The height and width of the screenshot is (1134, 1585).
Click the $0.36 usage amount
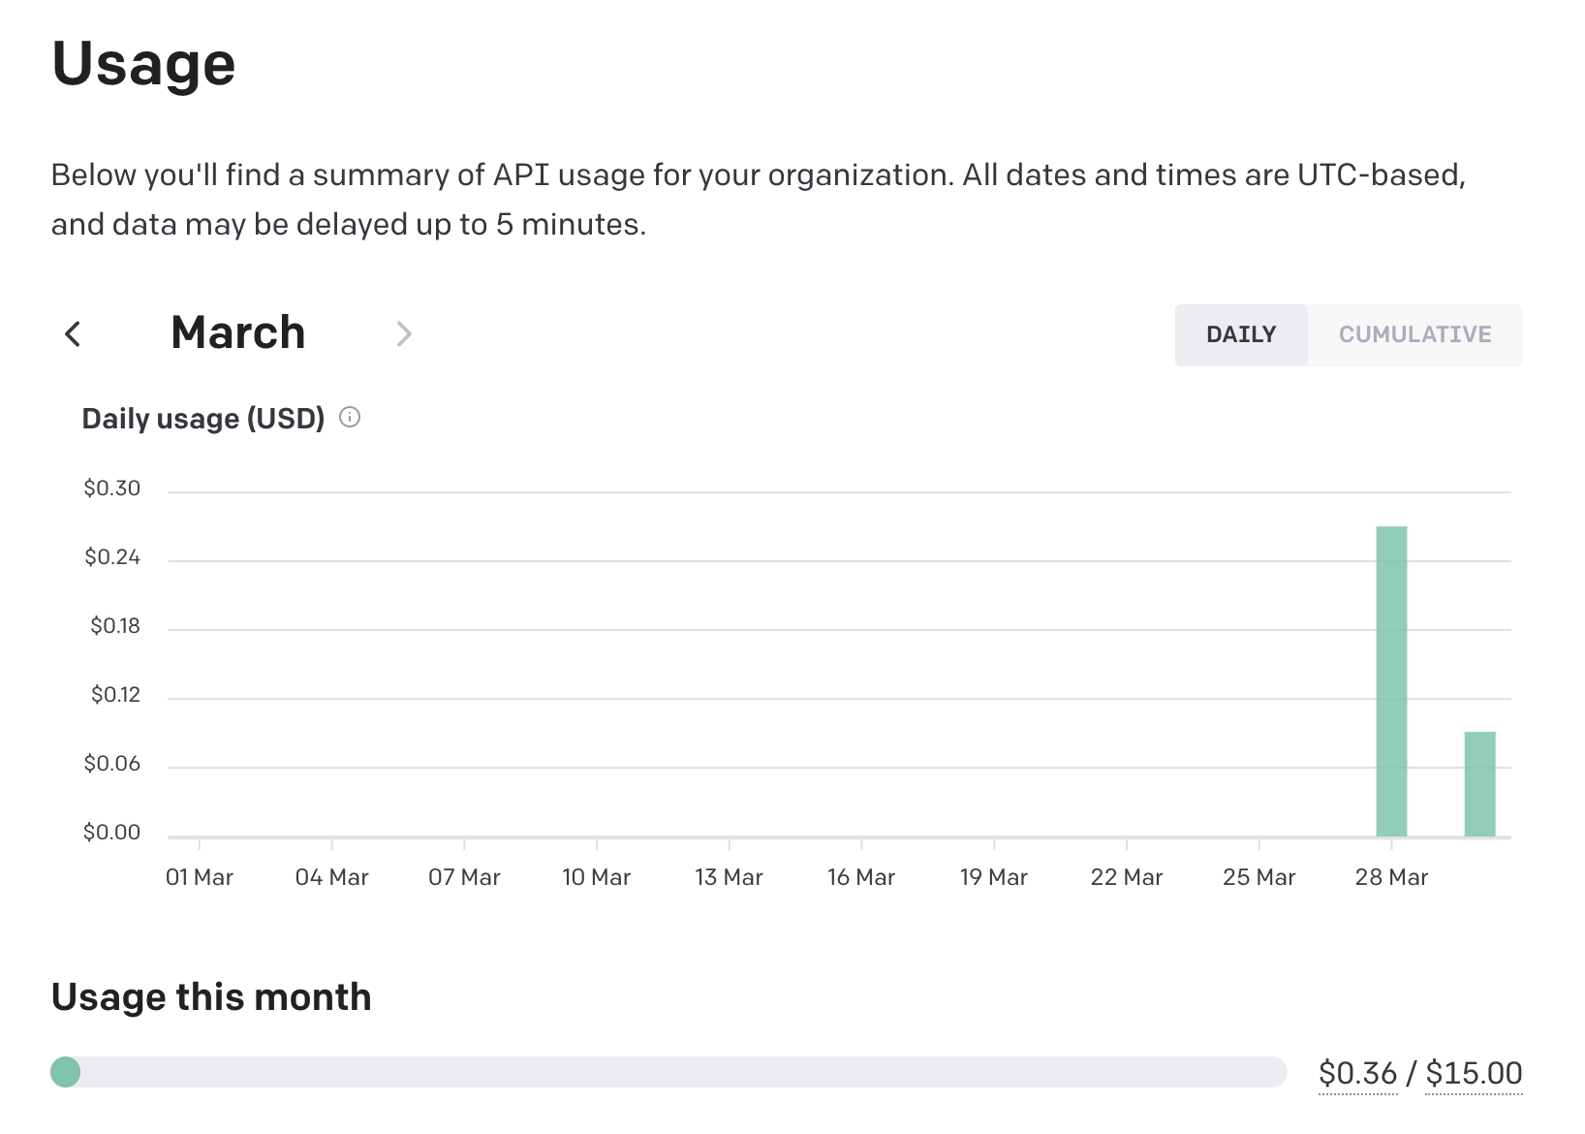[x=1357, y=1073]
